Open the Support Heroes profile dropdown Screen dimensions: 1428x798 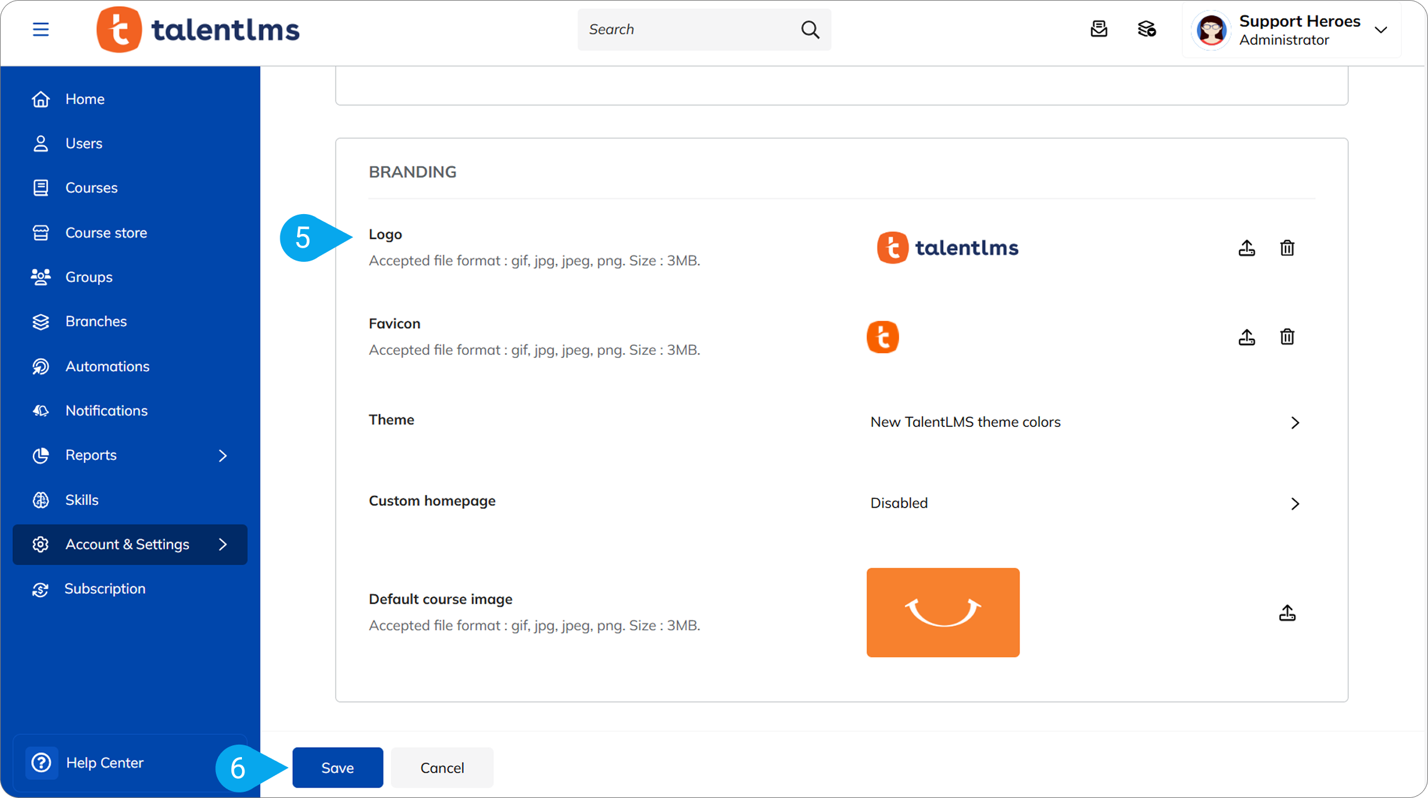1380,30
